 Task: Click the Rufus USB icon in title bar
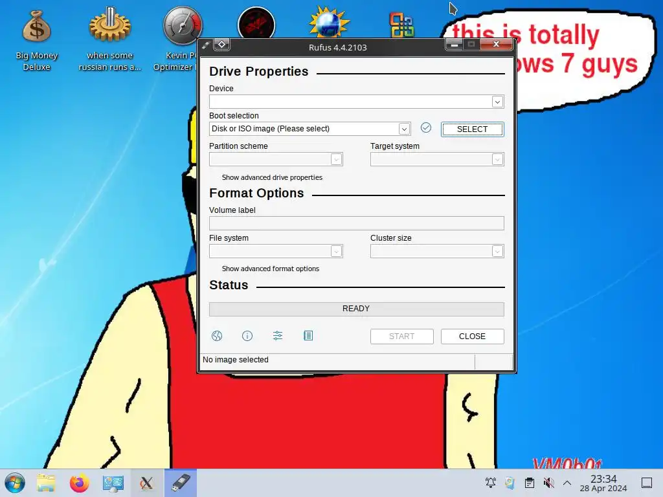tap(205, 45)
